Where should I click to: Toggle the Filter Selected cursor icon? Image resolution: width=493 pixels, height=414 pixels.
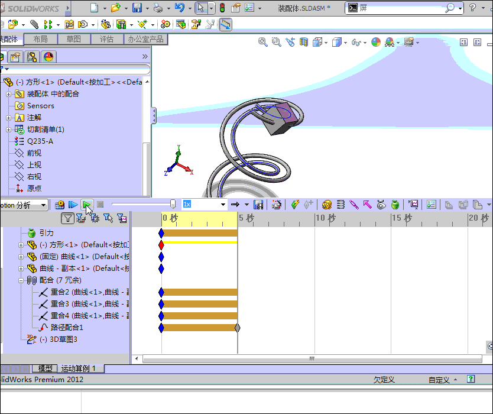point(108,218)
